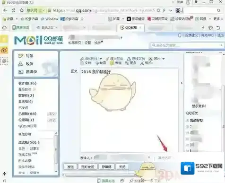Click the QQ Mail logo
This screenshot has height=183, width=225.
39,40
